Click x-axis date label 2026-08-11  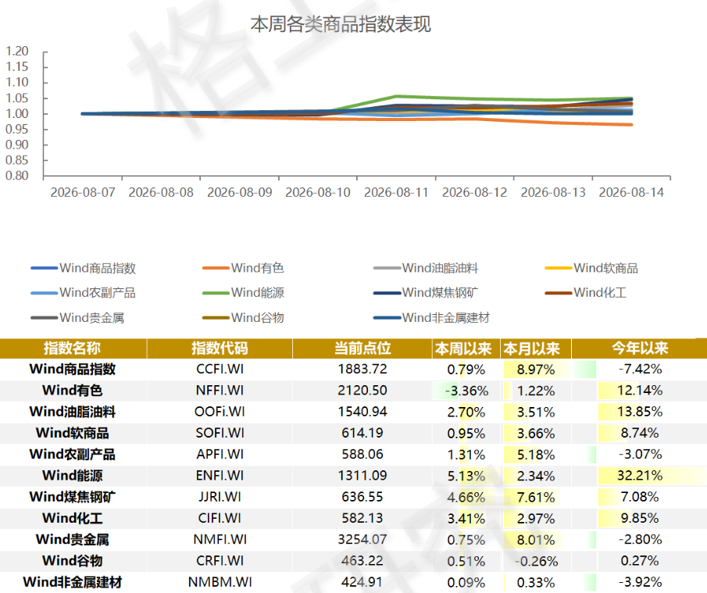396,192
